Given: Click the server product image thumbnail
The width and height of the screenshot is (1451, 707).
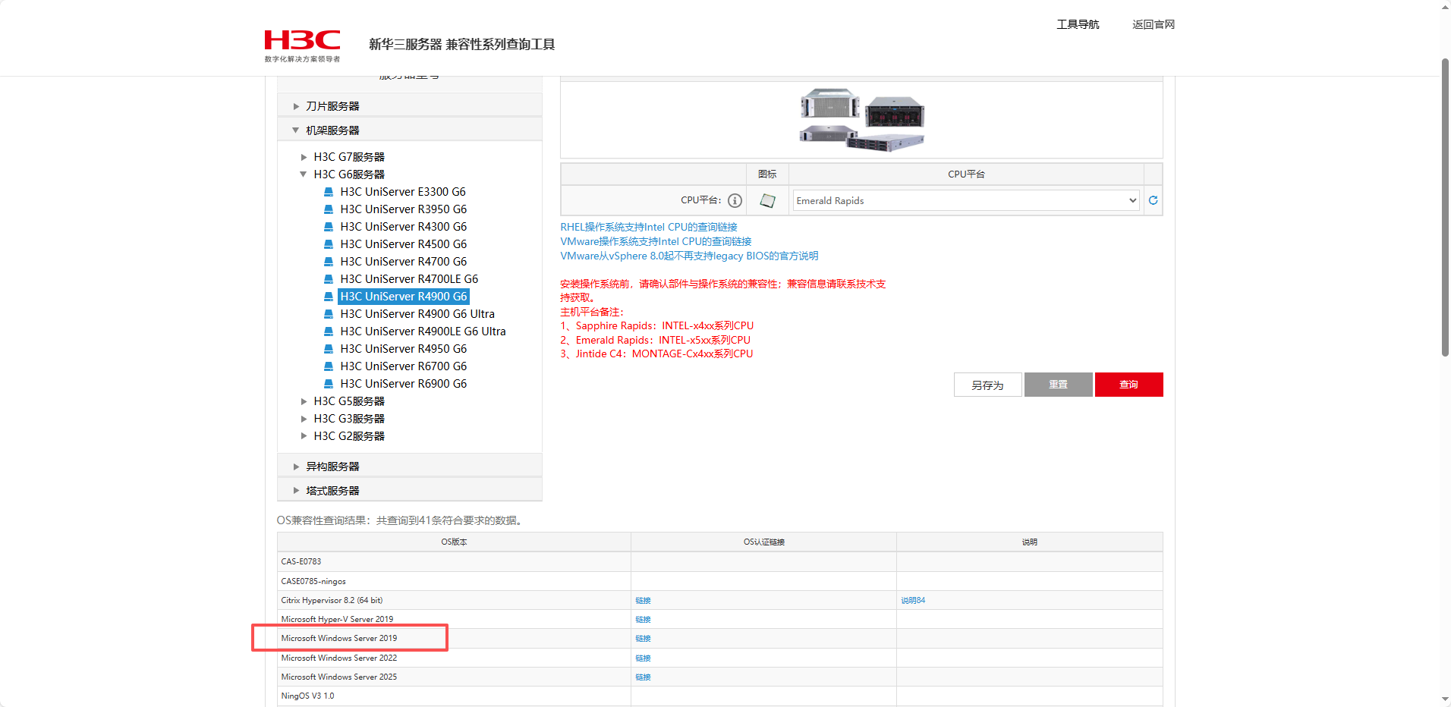Looking at the screenshot, I should click(861, 120).
